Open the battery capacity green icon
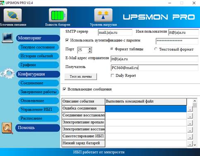The height and width of the screenshot is (156, 200). pyautogui.click(x=58, y=15)
